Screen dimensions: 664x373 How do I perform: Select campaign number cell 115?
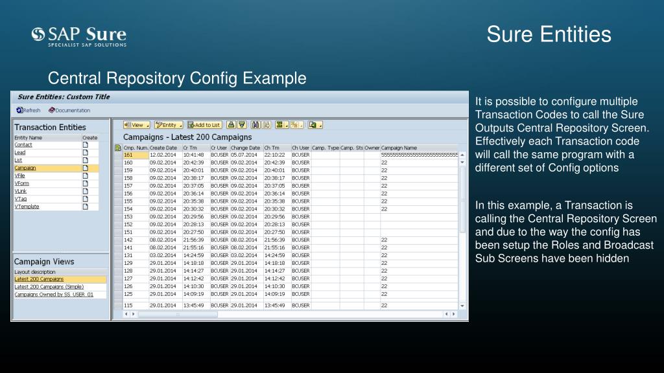click(136, 306)
